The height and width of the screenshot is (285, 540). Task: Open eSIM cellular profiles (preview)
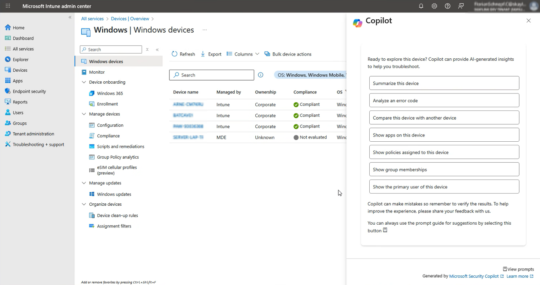[x=117, y=170]
